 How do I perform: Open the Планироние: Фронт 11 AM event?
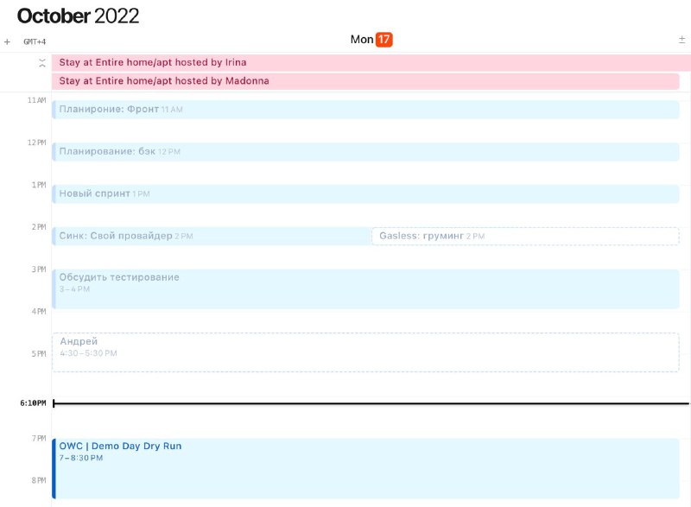[x=365, y=109]
